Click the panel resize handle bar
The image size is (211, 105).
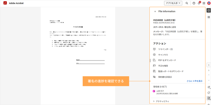[x=150, y=60]
